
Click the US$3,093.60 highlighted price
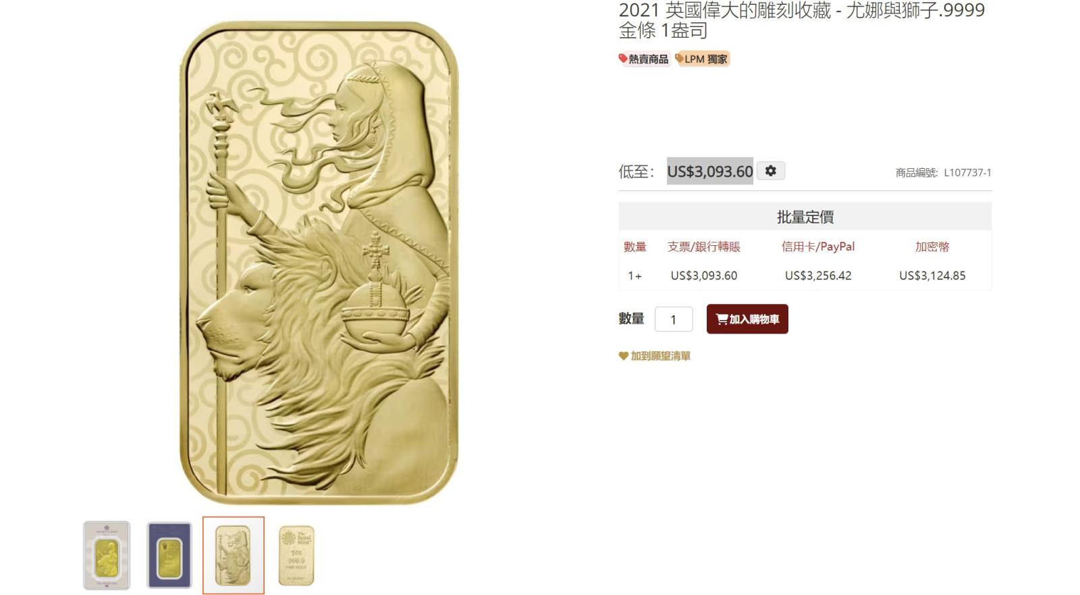click(710, 172)
